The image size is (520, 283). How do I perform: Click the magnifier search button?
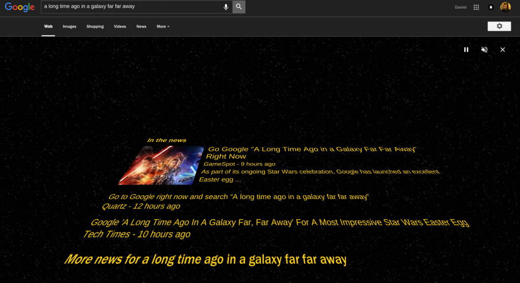point(239,7)
